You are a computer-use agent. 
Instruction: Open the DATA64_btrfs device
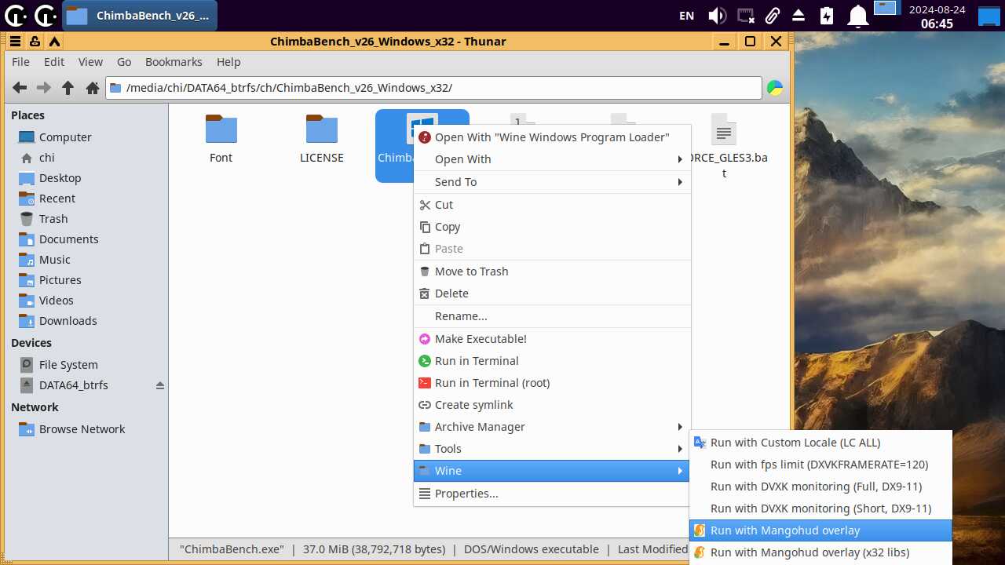pyautogui.click(x=74, y=385)
